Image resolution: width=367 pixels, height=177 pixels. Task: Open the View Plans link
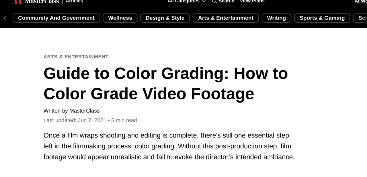pyautogui.click(x=252, y=1)
